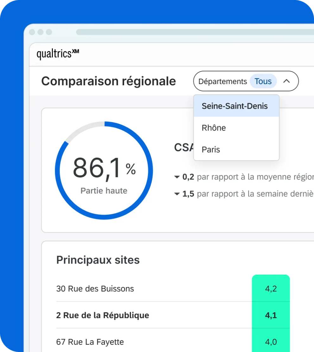Image resolution: width=314 pixels, height=352 pixels.
Task: Click the browser address bar
Action: pyautogui.click(x=195, y=32)
